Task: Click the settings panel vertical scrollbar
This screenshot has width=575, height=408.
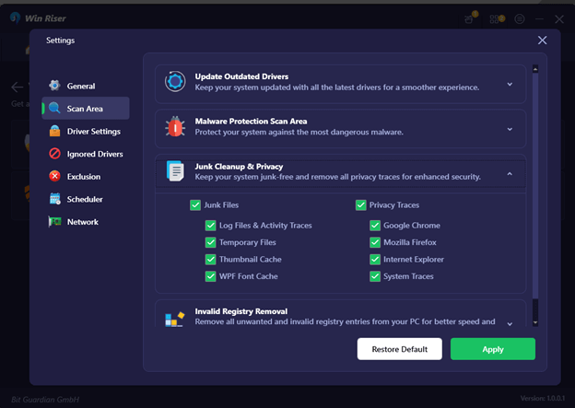Action: pyautogui.click(x=535, y=193)
